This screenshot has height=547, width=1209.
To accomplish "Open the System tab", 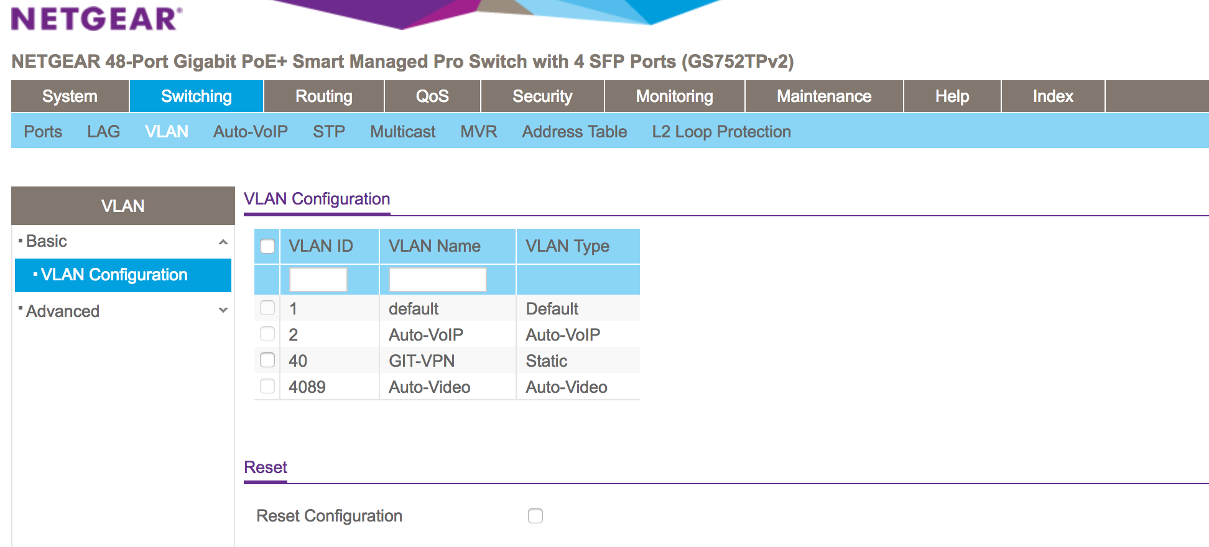I will point(70,96).
